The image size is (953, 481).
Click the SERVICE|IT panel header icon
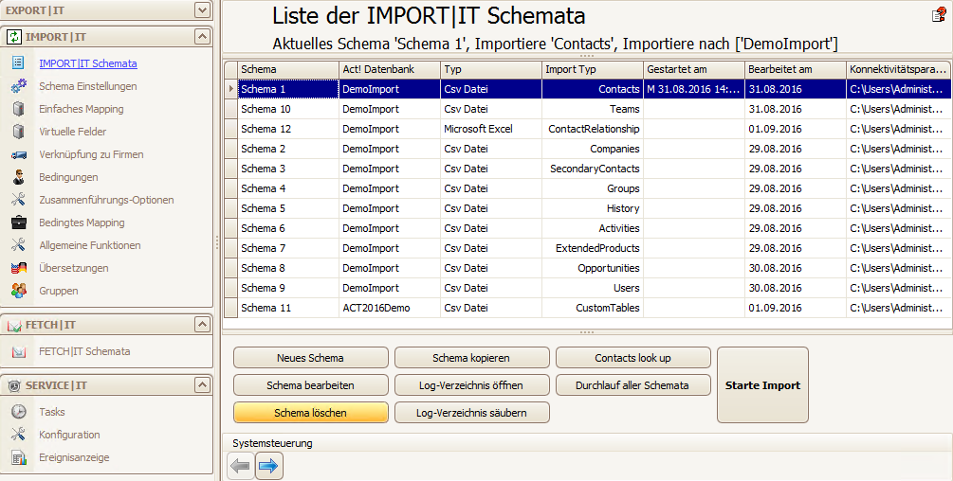13,385
